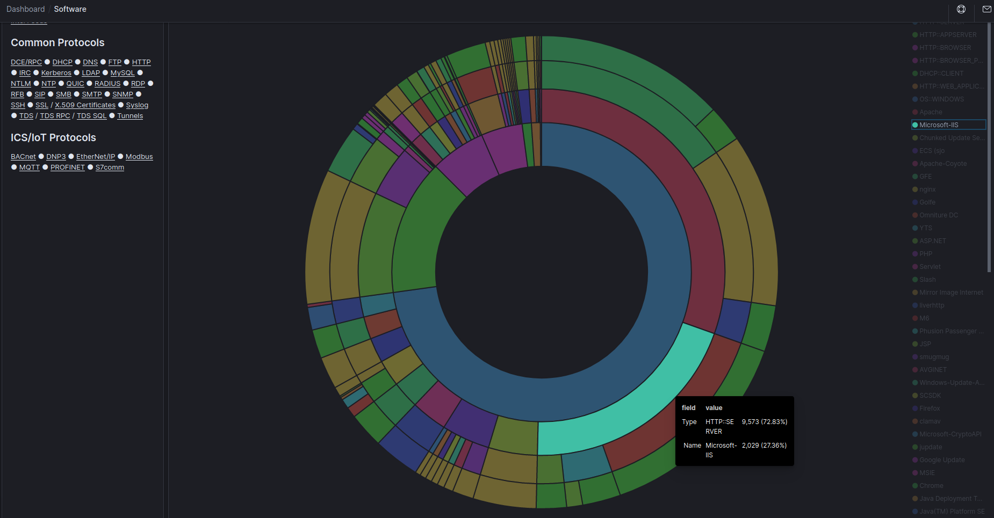Toggle the Google Update legend entry
Screen dimensions: 994x518
coord(941,459)
